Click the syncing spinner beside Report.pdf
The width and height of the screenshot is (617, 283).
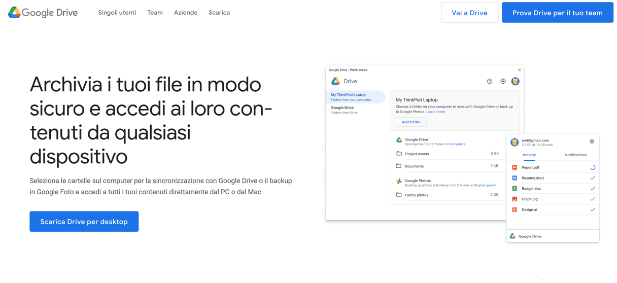pyautogui.click(x=592, y=167)
